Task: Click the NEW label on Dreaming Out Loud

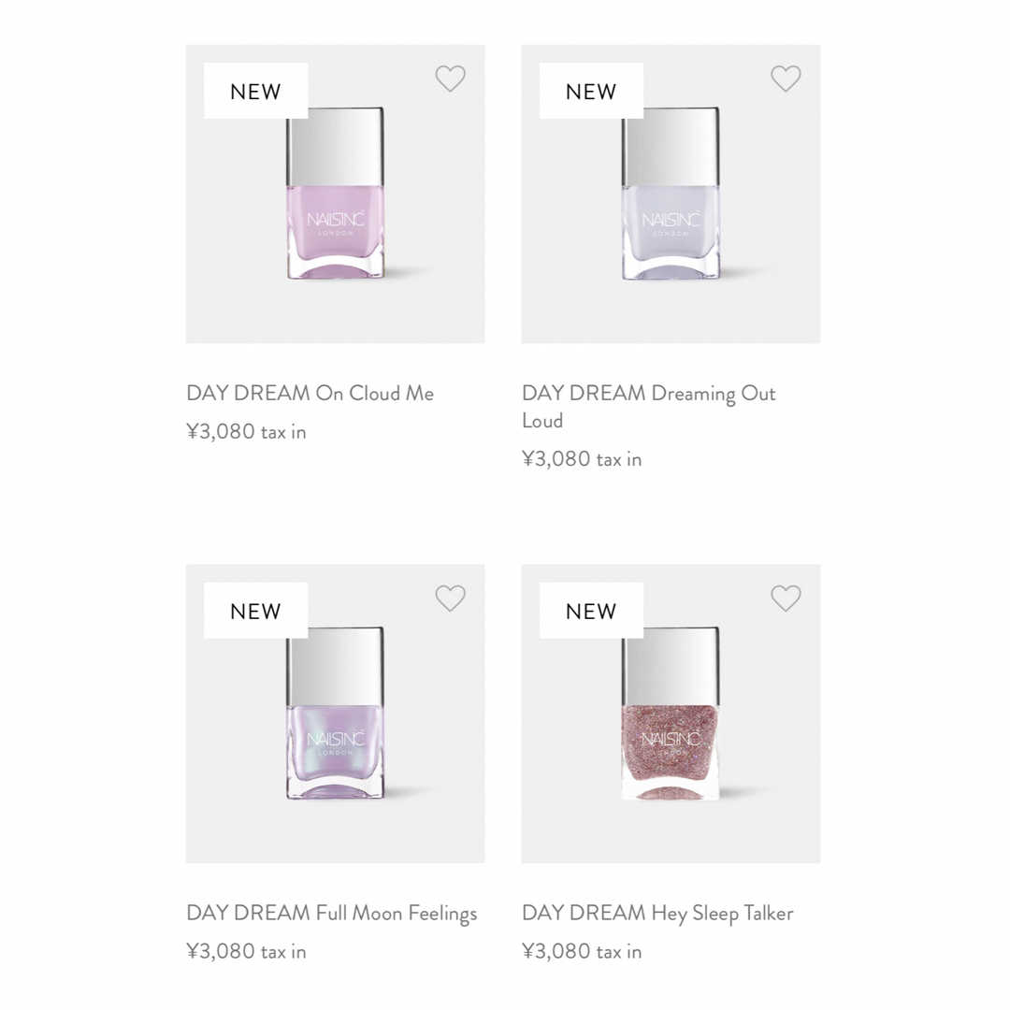Action: tap(590, 91)
